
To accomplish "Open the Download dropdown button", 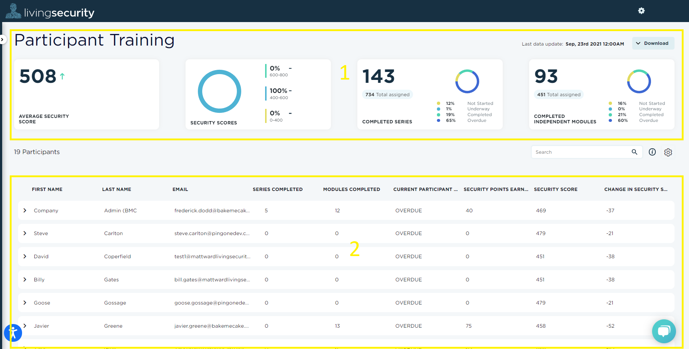I will pos(653,43).
